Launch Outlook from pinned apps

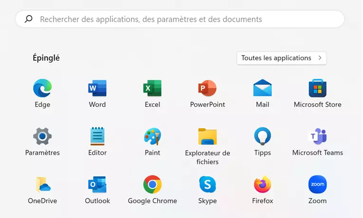[x=97, y=184]
